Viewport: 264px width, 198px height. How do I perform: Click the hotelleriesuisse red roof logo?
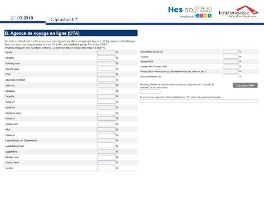tap(239, 12)
